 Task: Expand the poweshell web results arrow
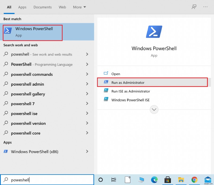pyautogui.click(x=87, y=54)
